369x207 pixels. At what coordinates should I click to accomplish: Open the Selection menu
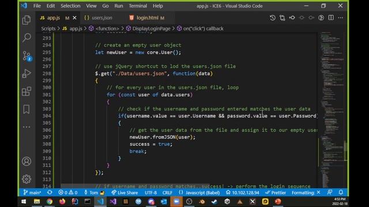pos(70,6)
